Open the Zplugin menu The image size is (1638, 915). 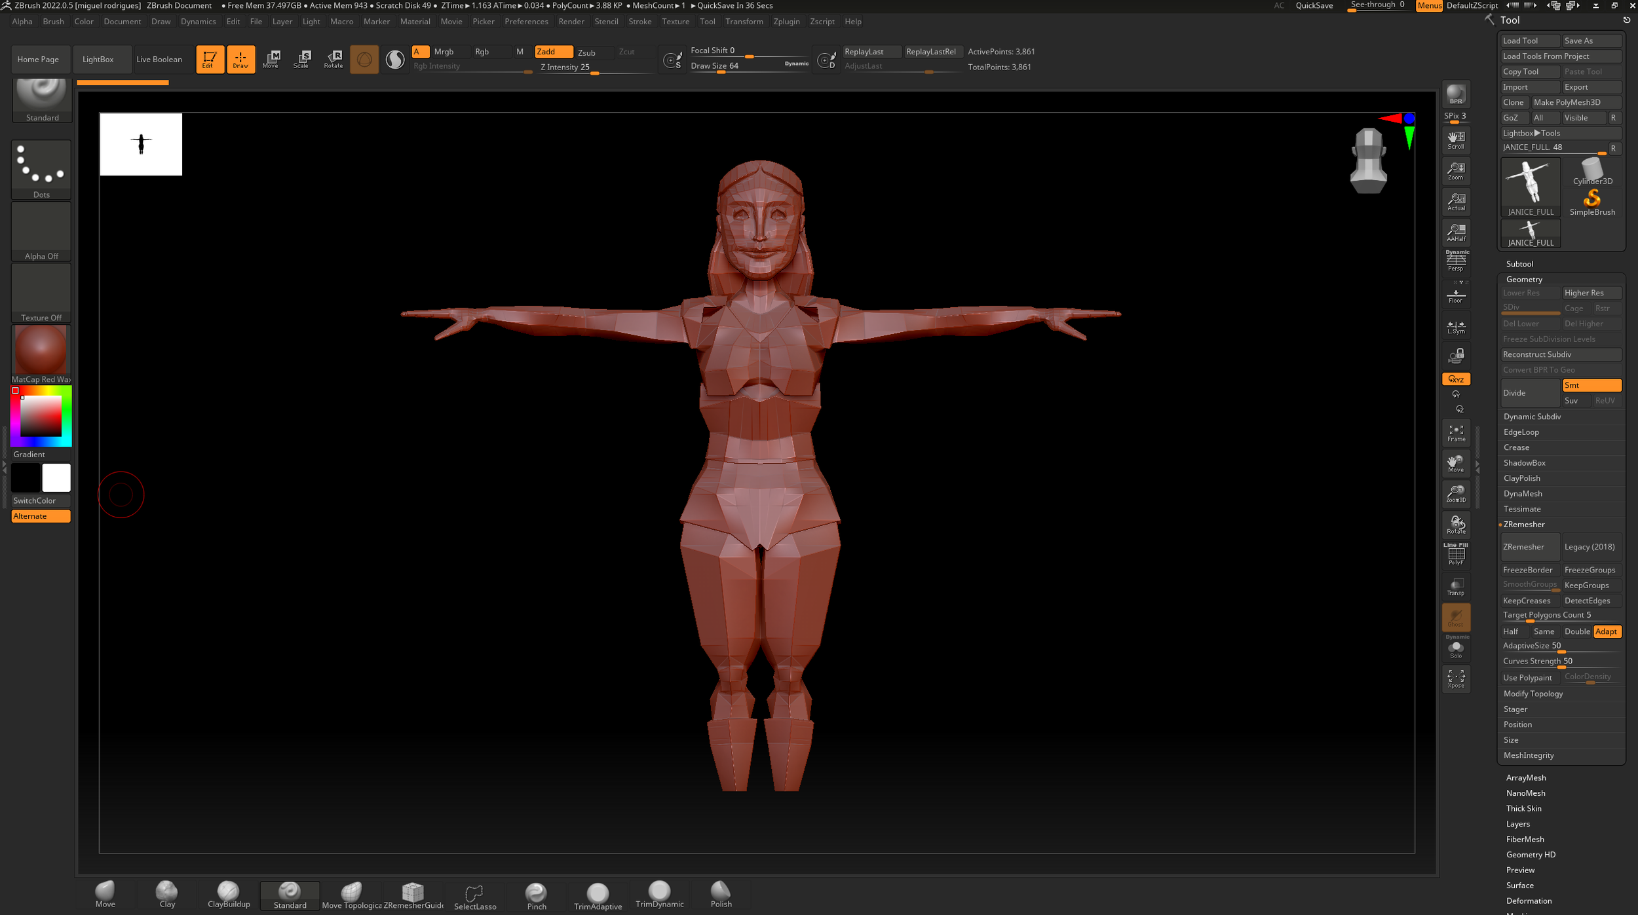[x=786, y=22]
